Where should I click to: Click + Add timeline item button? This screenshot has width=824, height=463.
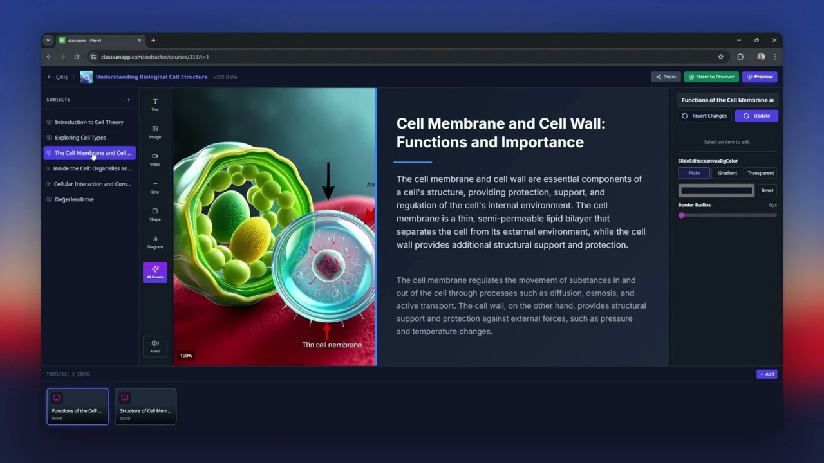(x=767, y=374)
